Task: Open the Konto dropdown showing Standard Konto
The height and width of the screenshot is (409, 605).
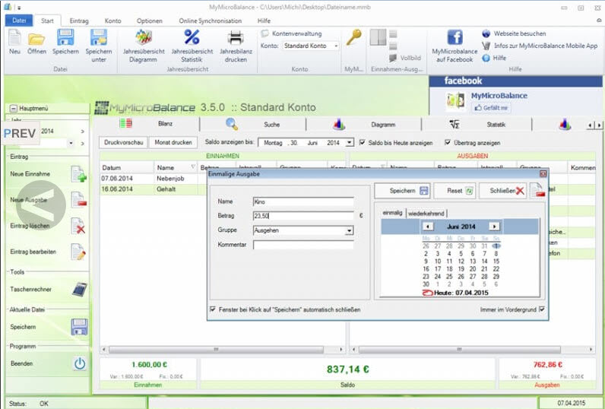Action: pos(336,46)
